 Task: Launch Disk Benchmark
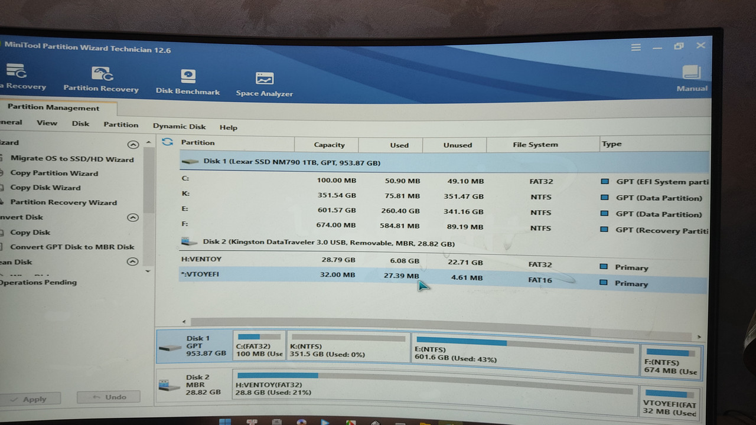tap(188, 82)
